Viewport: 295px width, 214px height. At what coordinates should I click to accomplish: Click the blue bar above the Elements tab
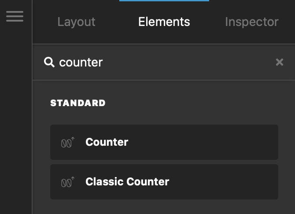point(164,0)
